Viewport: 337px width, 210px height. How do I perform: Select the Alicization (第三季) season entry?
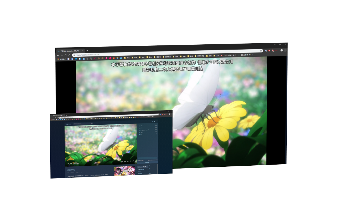142,167
